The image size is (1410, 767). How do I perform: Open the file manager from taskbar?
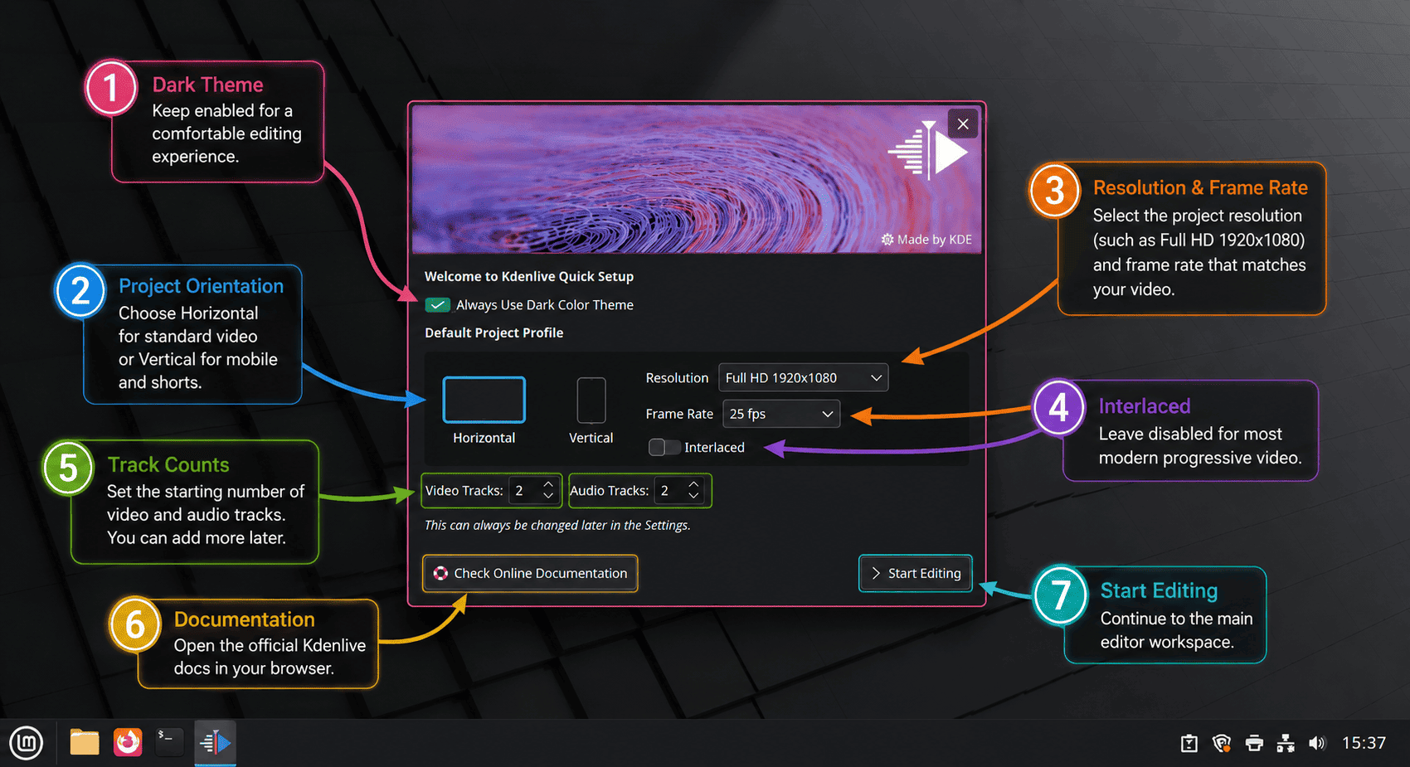(84, 742)
